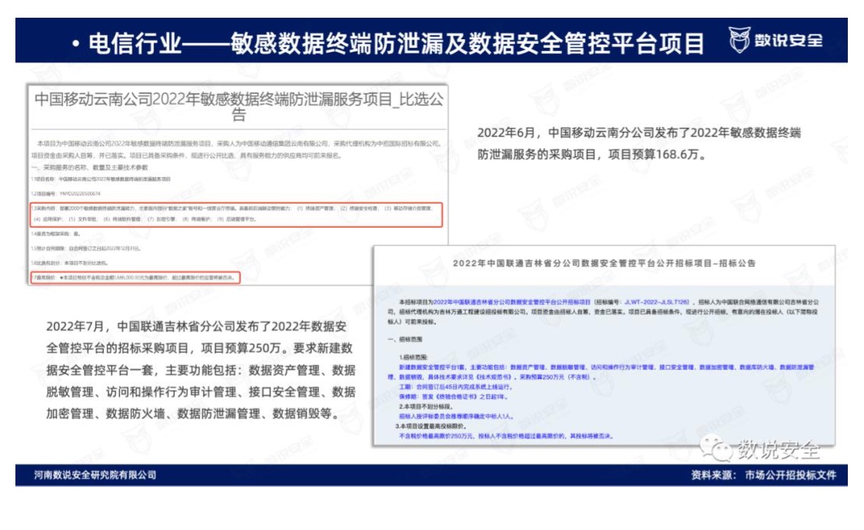Click the text 采购预算250万元（不含税）

click(x=557, y=377)
